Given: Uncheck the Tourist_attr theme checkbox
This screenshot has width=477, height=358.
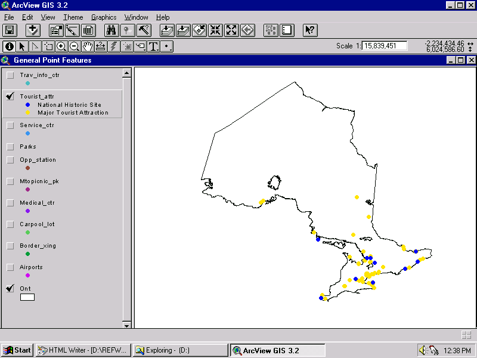Looking at the screenshot, I should point(10,97).
